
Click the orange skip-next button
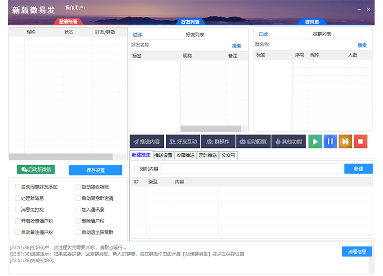(x=345, y=141)
